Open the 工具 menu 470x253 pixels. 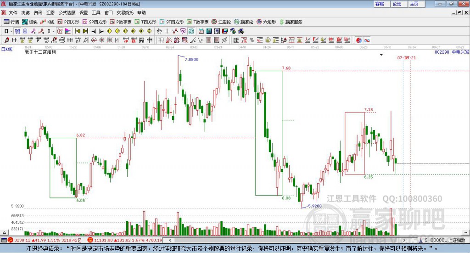point(96,12)
